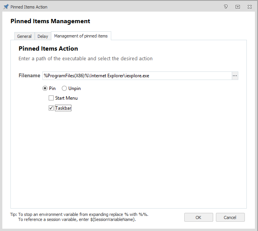Screen dimensions: 258x231
Task: Maximize the Pinned Items Action window
Action: click(238, 7)
